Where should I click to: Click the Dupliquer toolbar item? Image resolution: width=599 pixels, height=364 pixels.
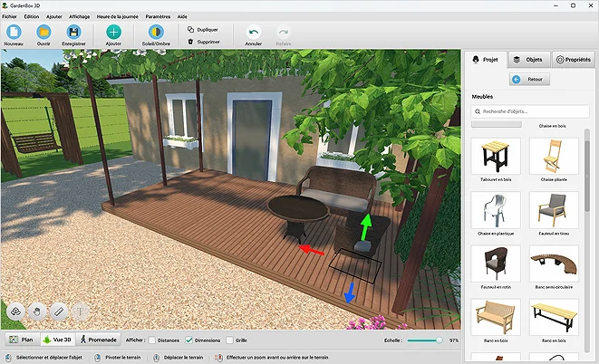click(203, 29)
